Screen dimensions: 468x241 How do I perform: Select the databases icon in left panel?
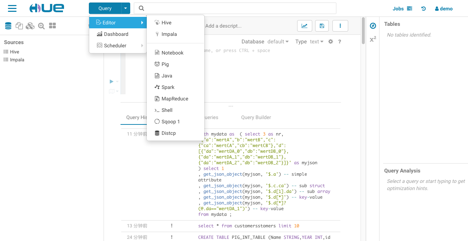click(x=8, y=26)
